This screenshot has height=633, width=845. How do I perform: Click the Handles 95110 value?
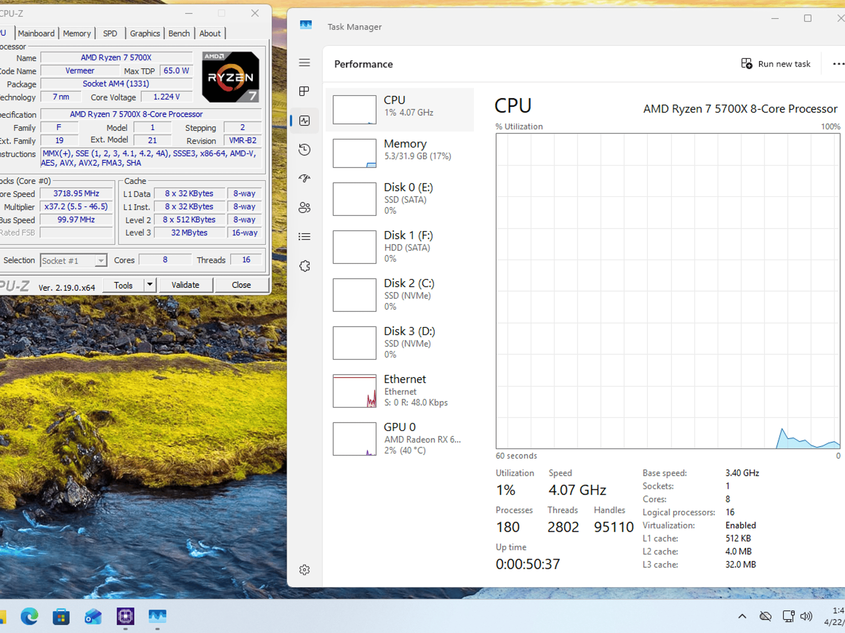tap(614, 527)
